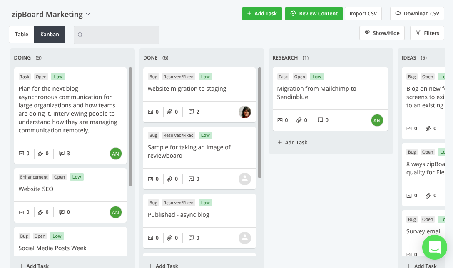Screen dimensions: 453x268
Task: Click Enhancement tag on Website SEO card
Action: point(34,177)
